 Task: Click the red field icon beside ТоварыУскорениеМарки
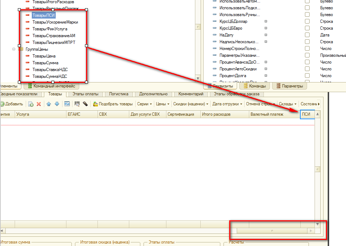(x=27, y=22)
